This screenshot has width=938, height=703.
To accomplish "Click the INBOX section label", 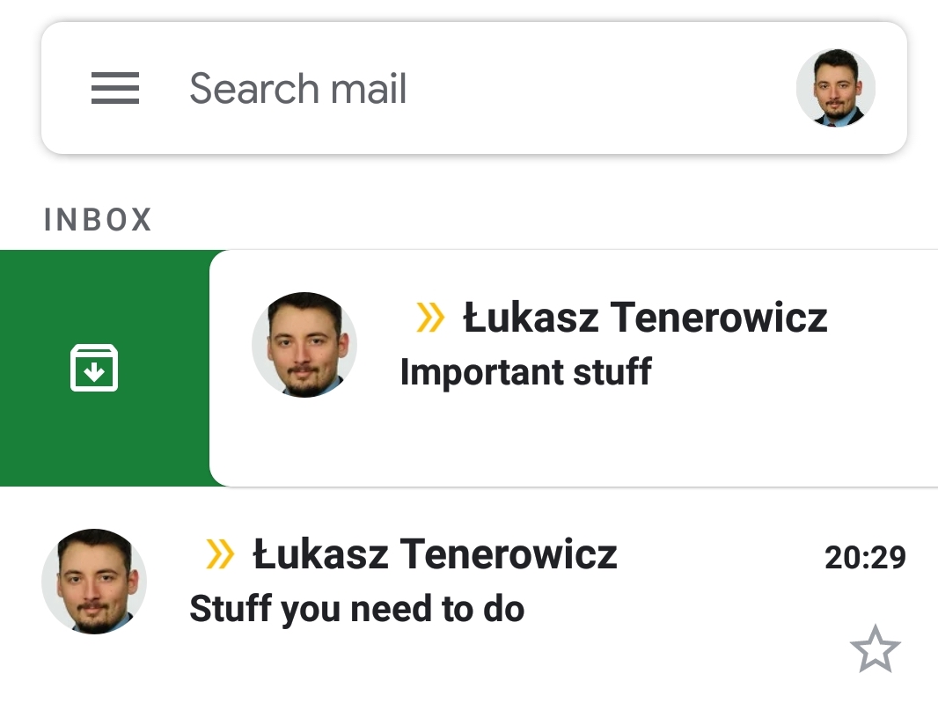I will (98, 220).
